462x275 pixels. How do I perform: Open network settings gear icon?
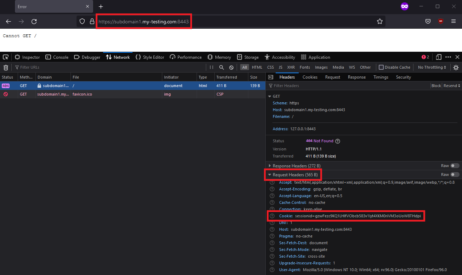tap(456, 67)
